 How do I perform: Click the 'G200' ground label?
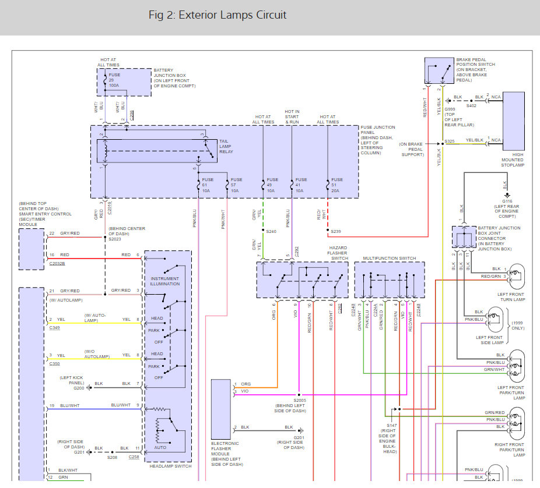coord(79,388)
